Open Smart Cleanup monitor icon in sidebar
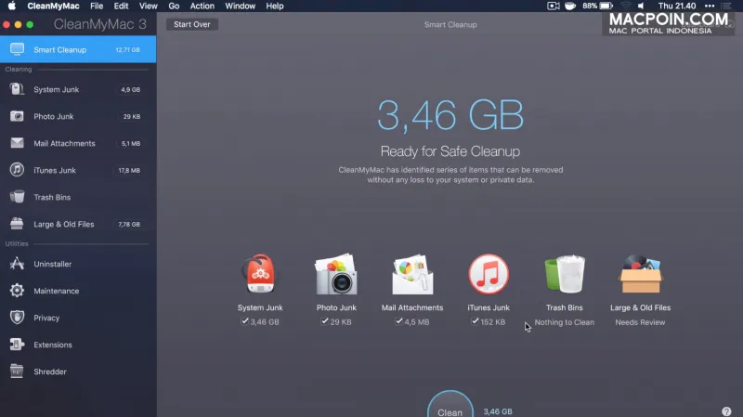 (17, 49)
